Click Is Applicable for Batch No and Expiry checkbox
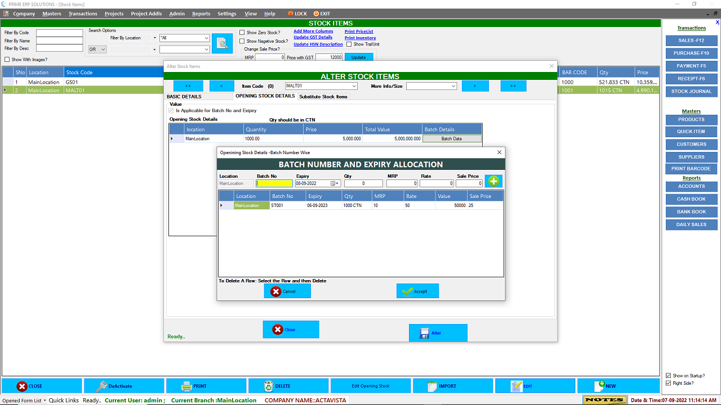Image resolution: width=721 pixels, height=405 pixels. pyautogui.click(x=171, y=111)
